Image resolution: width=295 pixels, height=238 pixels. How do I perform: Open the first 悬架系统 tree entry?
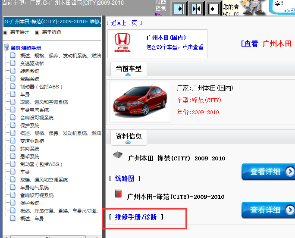30,79
